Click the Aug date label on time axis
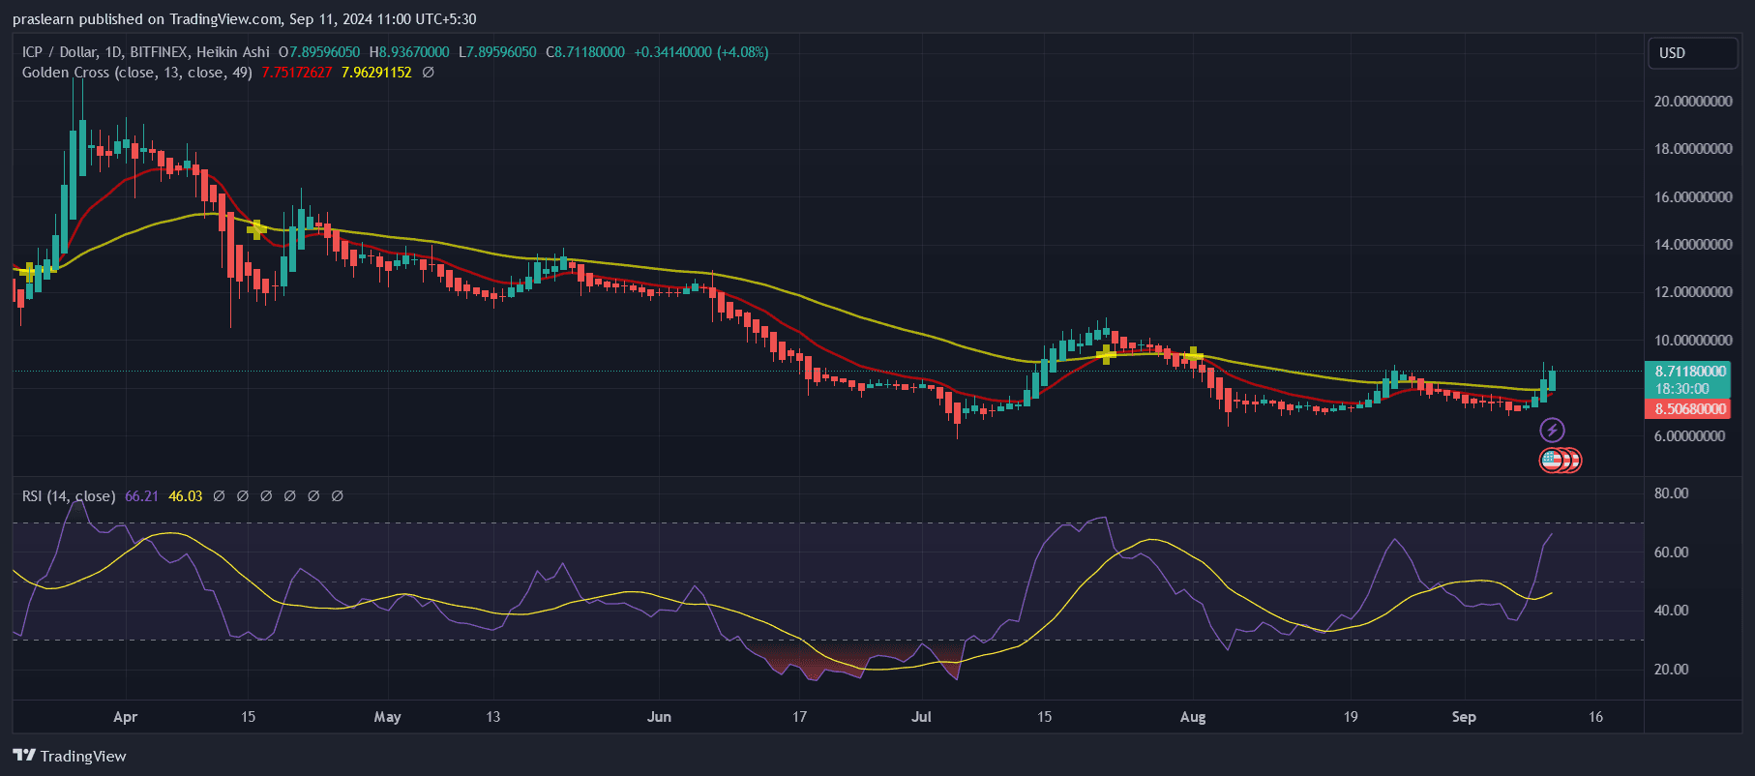Image resolution: width=1755 pixels, height=776 pixels. tap(1193, 717)
